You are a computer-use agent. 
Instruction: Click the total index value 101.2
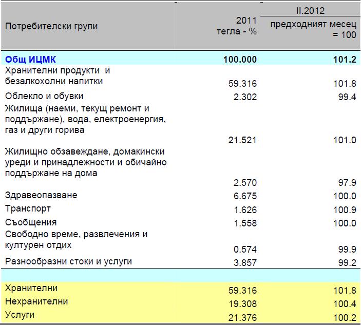(x=345, y=60)
